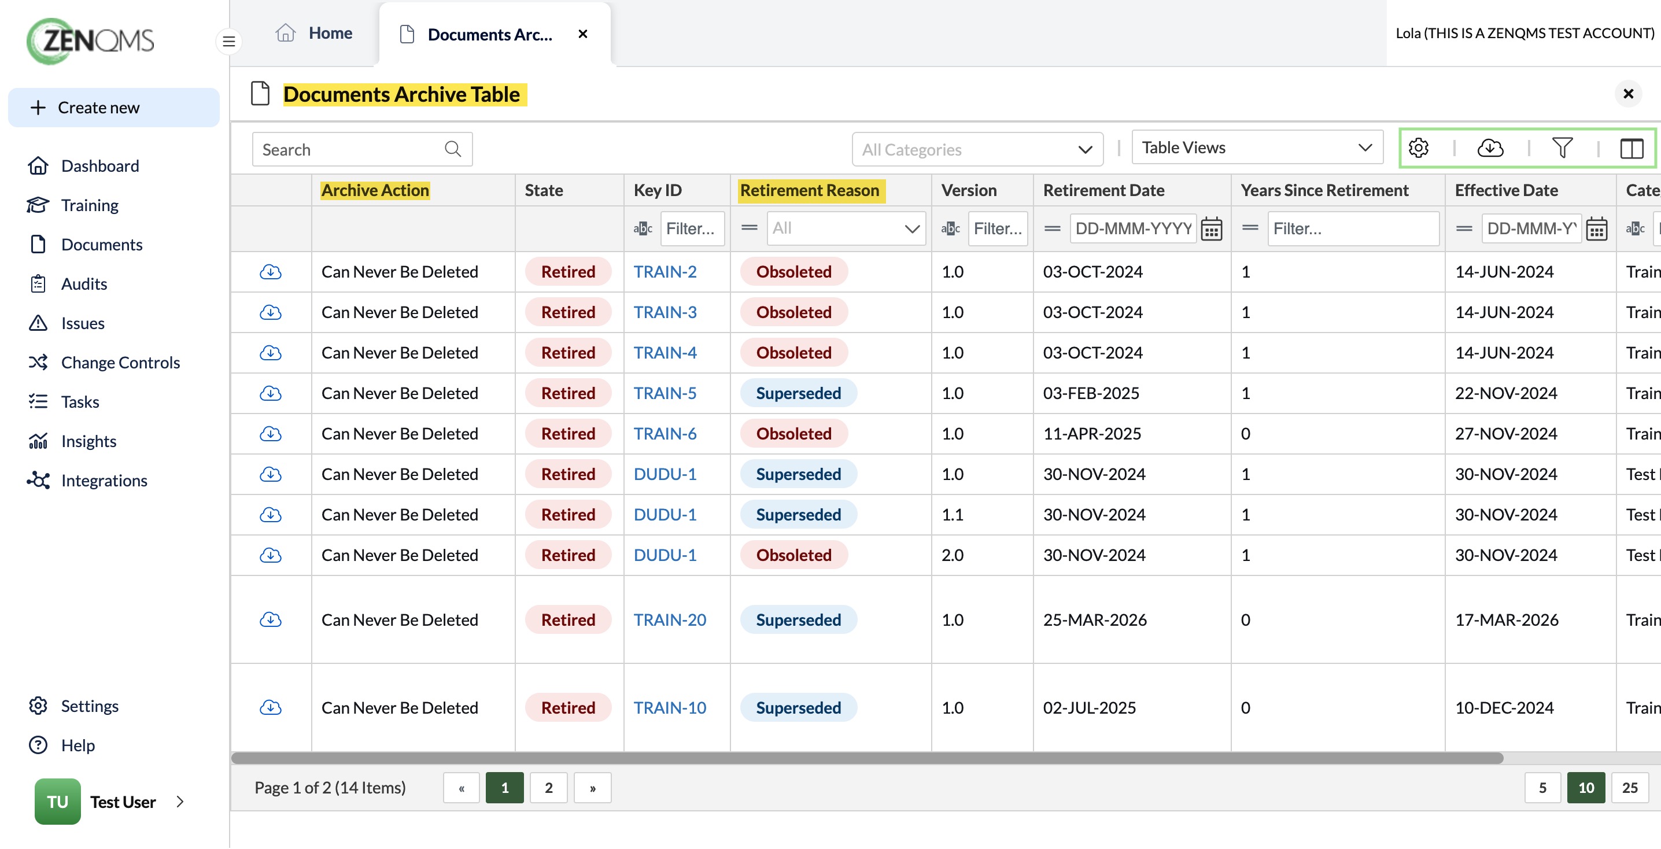Set page size to 5 items
This screenshot has height=849, width=1661.
pyautogui.click(x=1542, y=787)
